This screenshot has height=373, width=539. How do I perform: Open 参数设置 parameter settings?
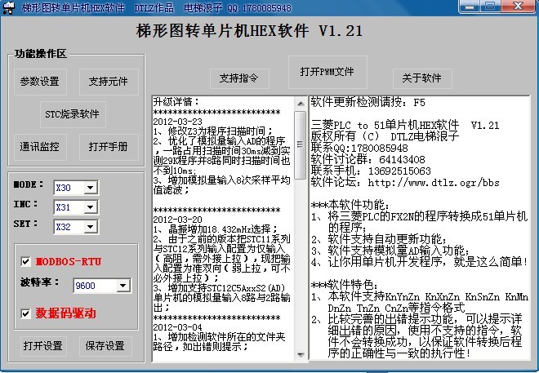click(39, 82)
